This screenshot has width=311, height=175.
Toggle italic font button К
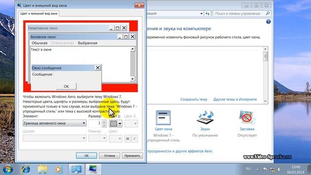(134, 138)
